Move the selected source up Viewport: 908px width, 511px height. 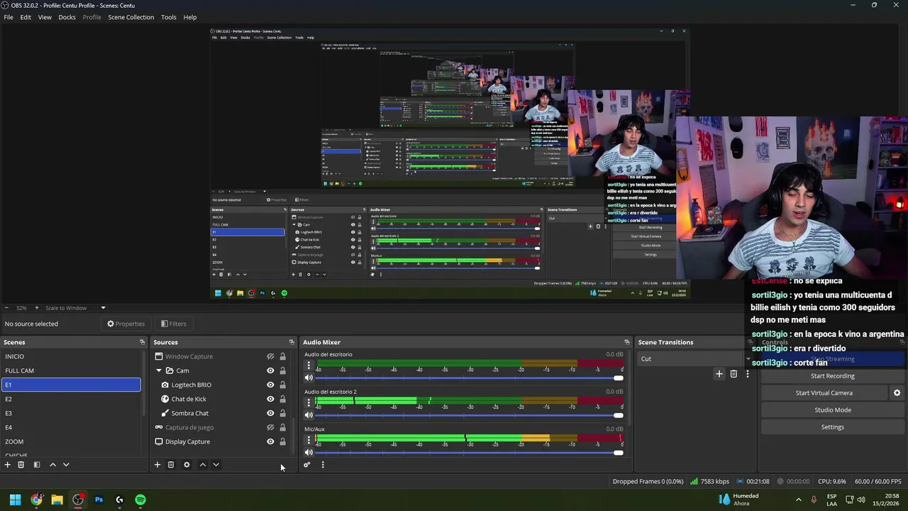203,465
